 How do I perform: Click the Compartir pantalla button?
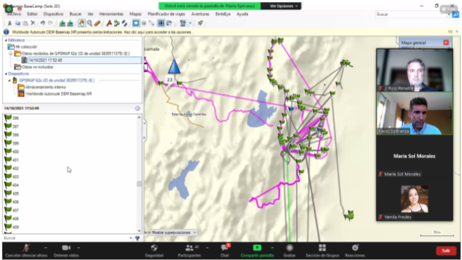[257, 251]
